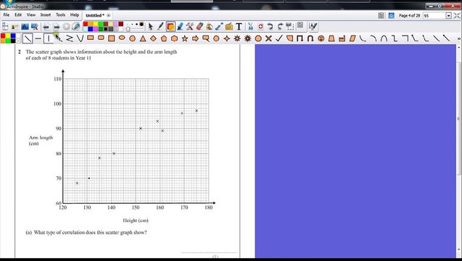Click the page zoom value field
The height and width of the screenshot is (261, 462).
click(434, 16)
